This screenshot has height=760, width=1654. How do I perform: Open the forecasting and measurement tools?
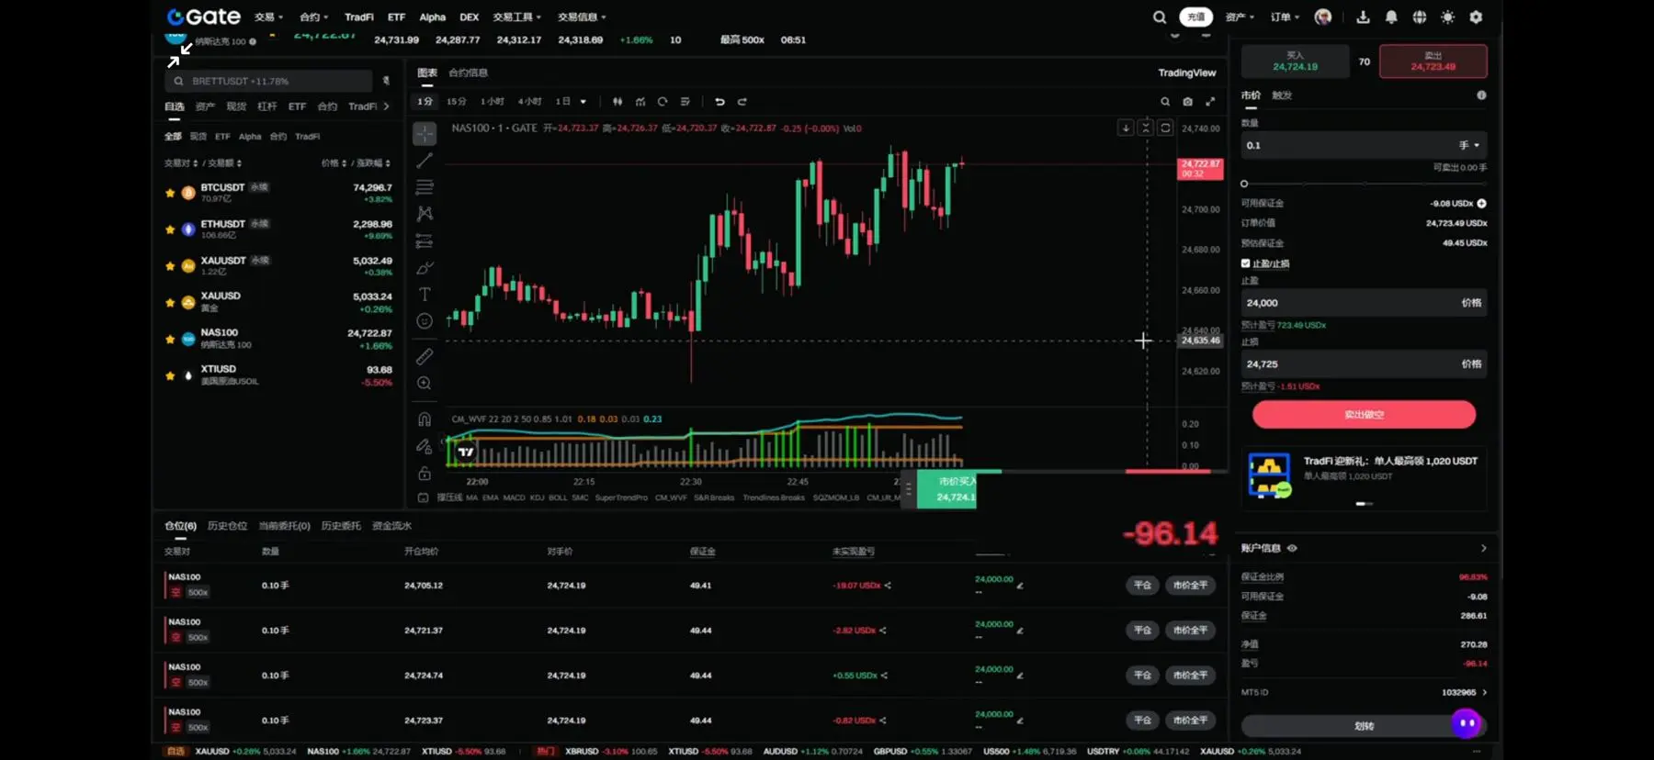(424, 241)
